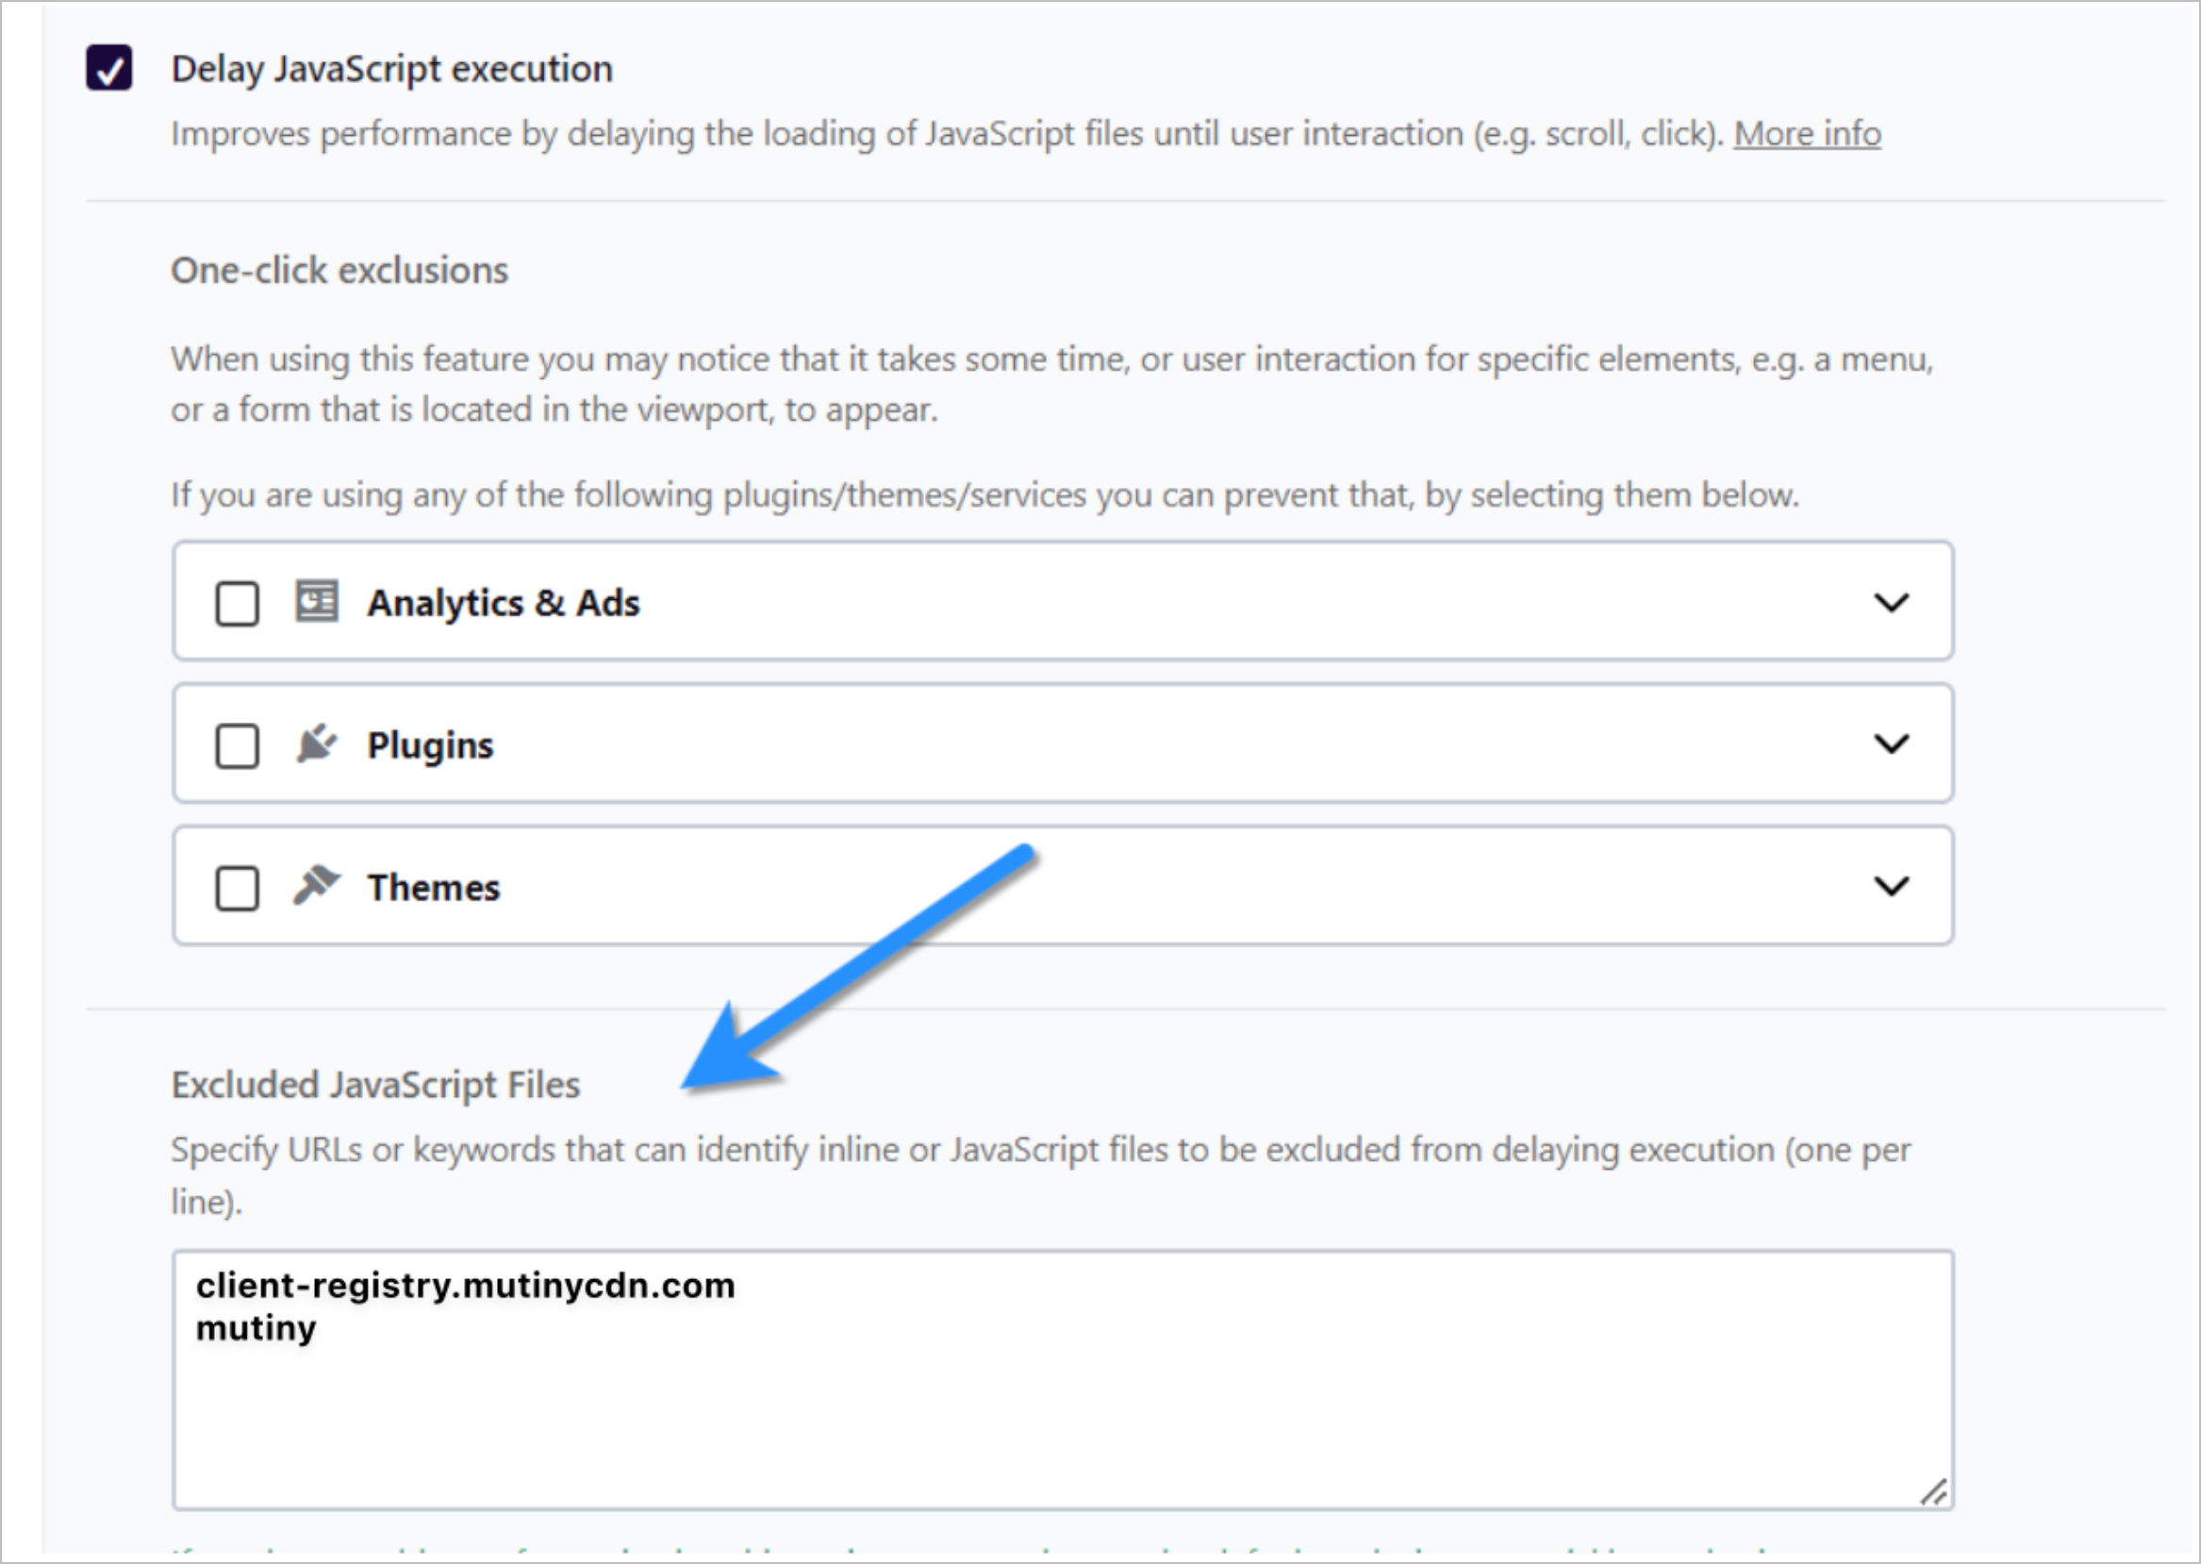The image size is (2201, 1564).
Task: Expand the Plugins section chevron
Action: click(1891, 743)
